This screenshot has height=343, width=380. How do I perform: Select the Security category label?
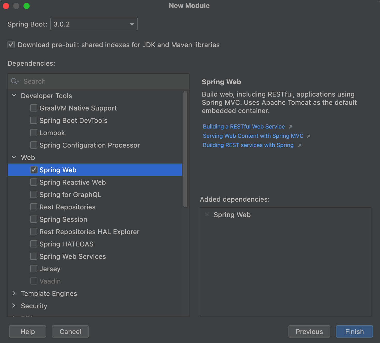pos(34,306)
